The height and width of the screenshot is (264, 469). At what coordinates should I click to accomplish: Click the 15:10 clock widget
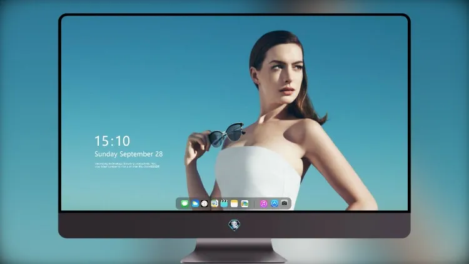[x=112, y=141]
